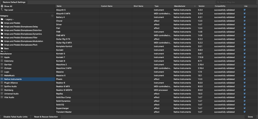Click the Garritan manufacturer list icon
This screenshot has width=258, height=119.
click(2, 64)
